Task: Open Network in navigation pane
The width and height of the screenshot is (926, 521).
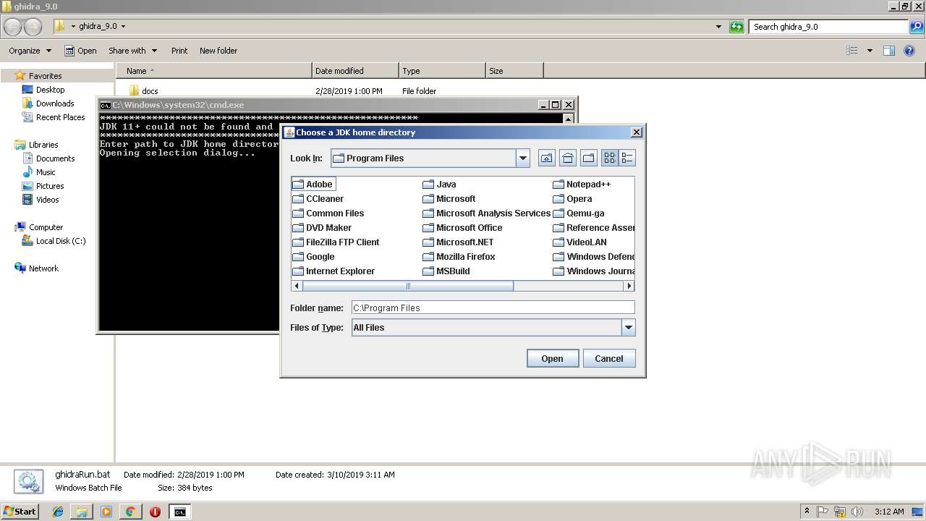Action: pyautogui.click(x=37, y=268)
